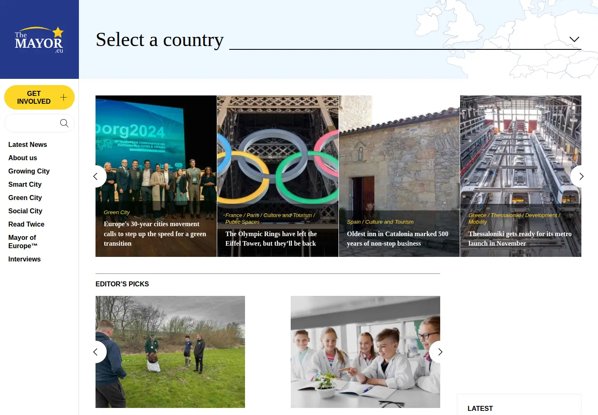
Task: Click the EDITOR'S PICKS heading
Action: 122,284
